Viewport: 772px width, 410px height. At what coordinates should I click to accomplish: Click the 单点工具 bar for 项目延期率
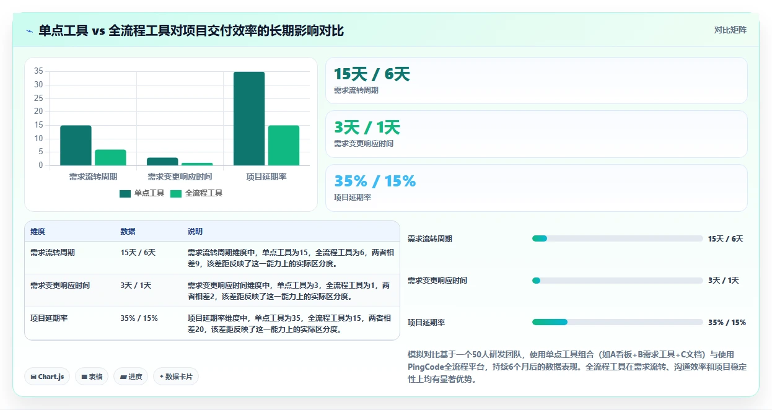pos(249,119)
